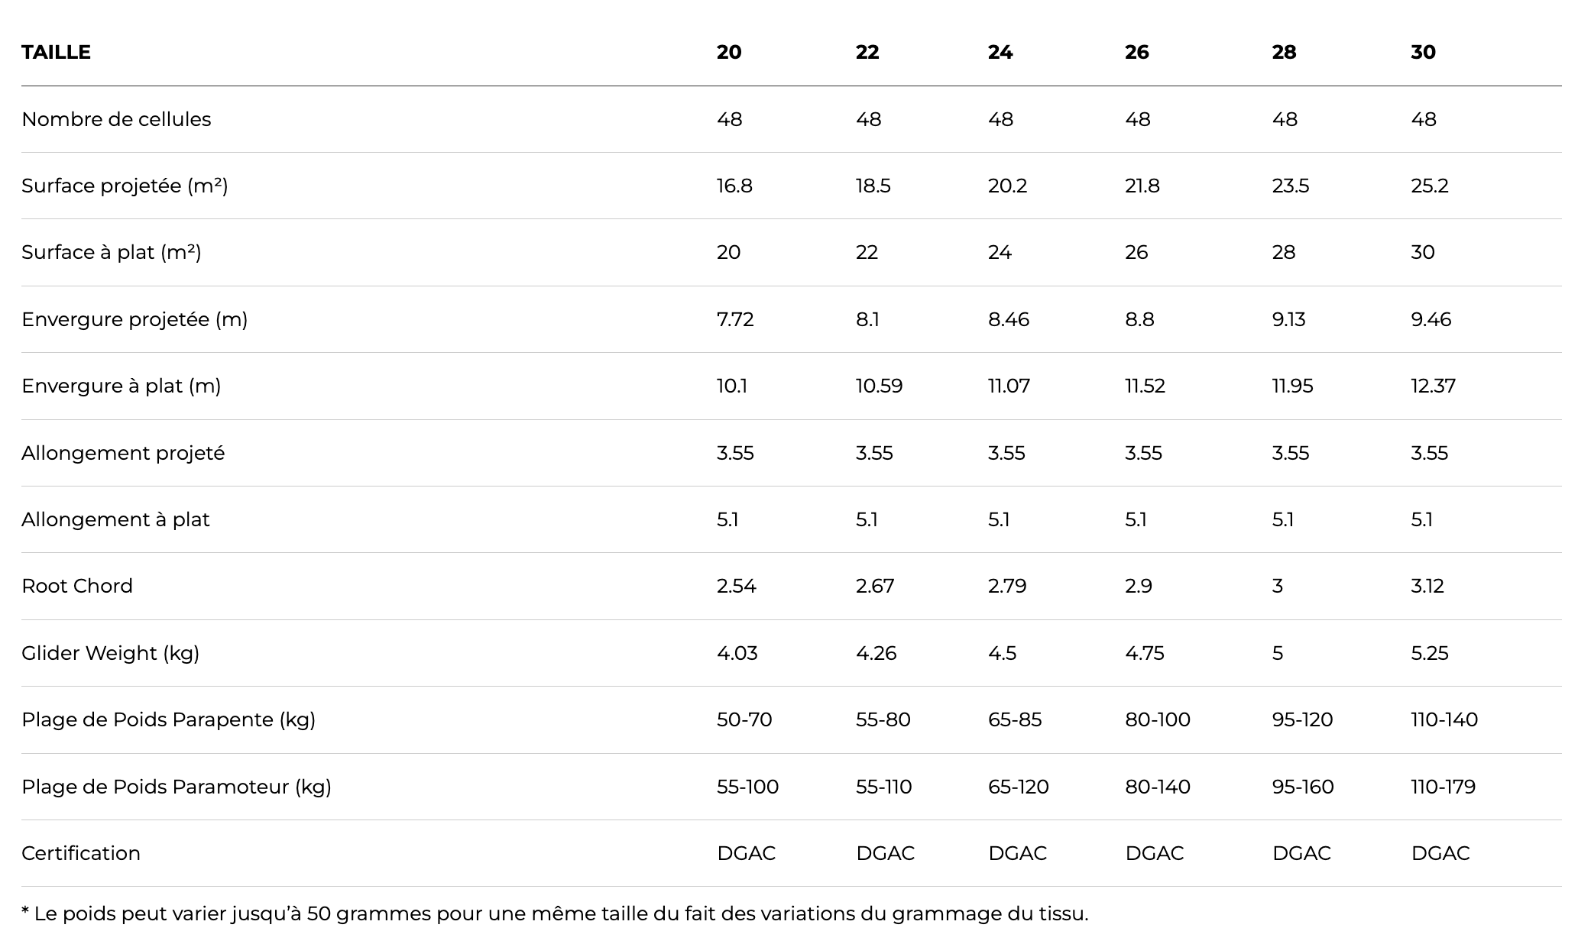Click the paragliding weight range 95-120
Screen dimensions: 1591x944
[x=1302, y=719]
